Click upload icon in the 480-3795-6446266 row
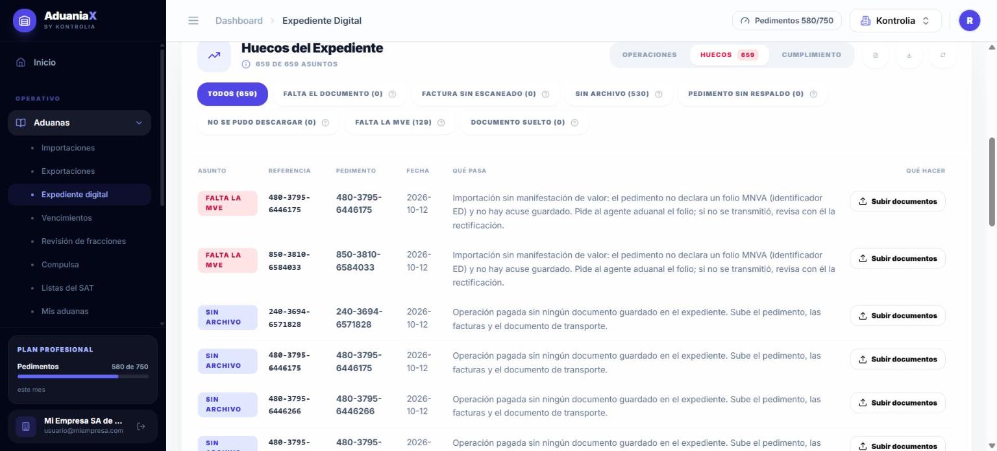The width and height of the screenshot is (997, 451). [x=863, y=403]
